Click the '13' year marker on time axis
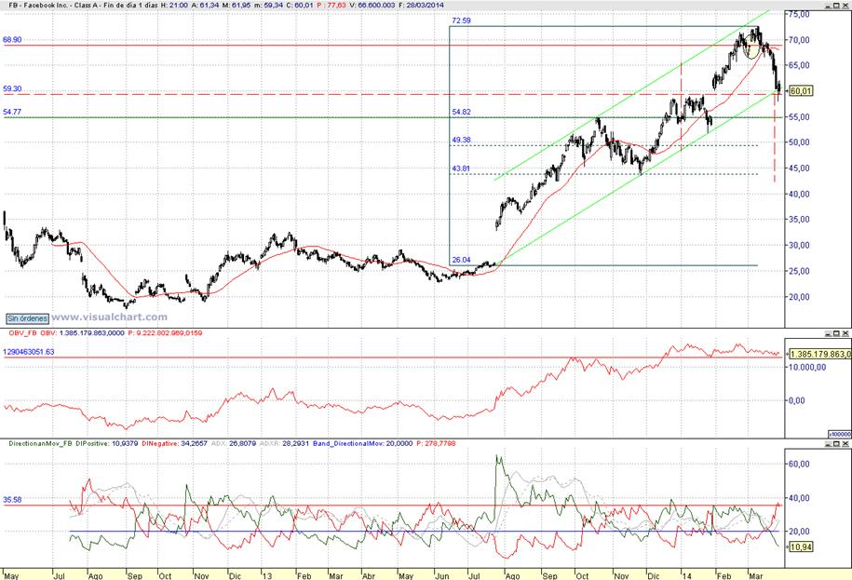 click(x=267, y=575)
